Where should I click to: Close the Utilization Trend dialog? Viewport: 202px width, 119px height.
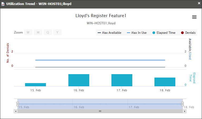[199, 3]
